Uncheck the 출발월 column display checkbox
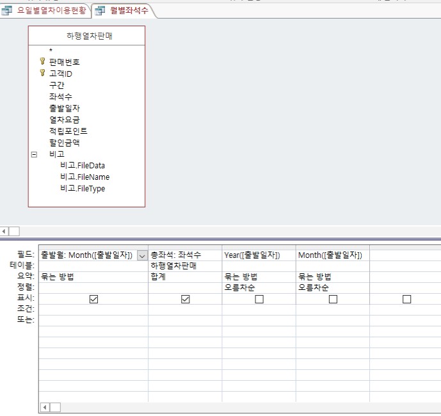This screenshot has width=441, height=416. pos(94,299)
